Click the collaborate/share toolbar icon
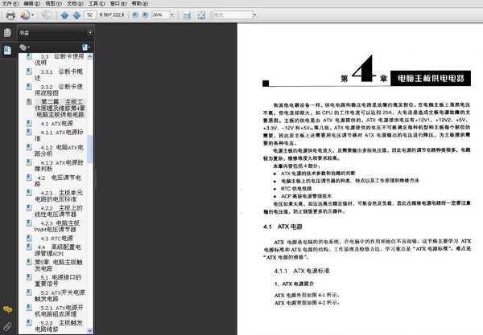The width and height of the screenshot is (483, 335). click(25, 14)
